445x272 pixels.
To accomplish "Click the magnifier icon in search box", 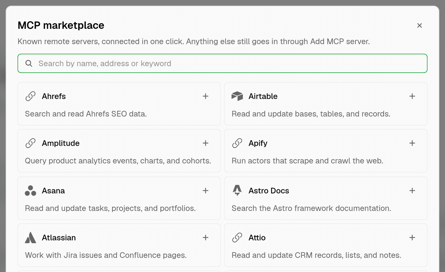I will [29, 63].
